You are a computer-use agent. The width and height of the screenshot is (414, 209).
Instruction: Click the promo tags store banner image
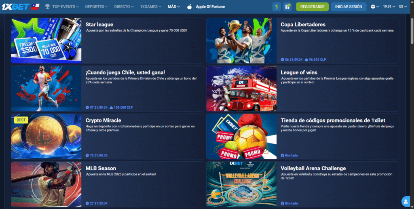[242, 136]
